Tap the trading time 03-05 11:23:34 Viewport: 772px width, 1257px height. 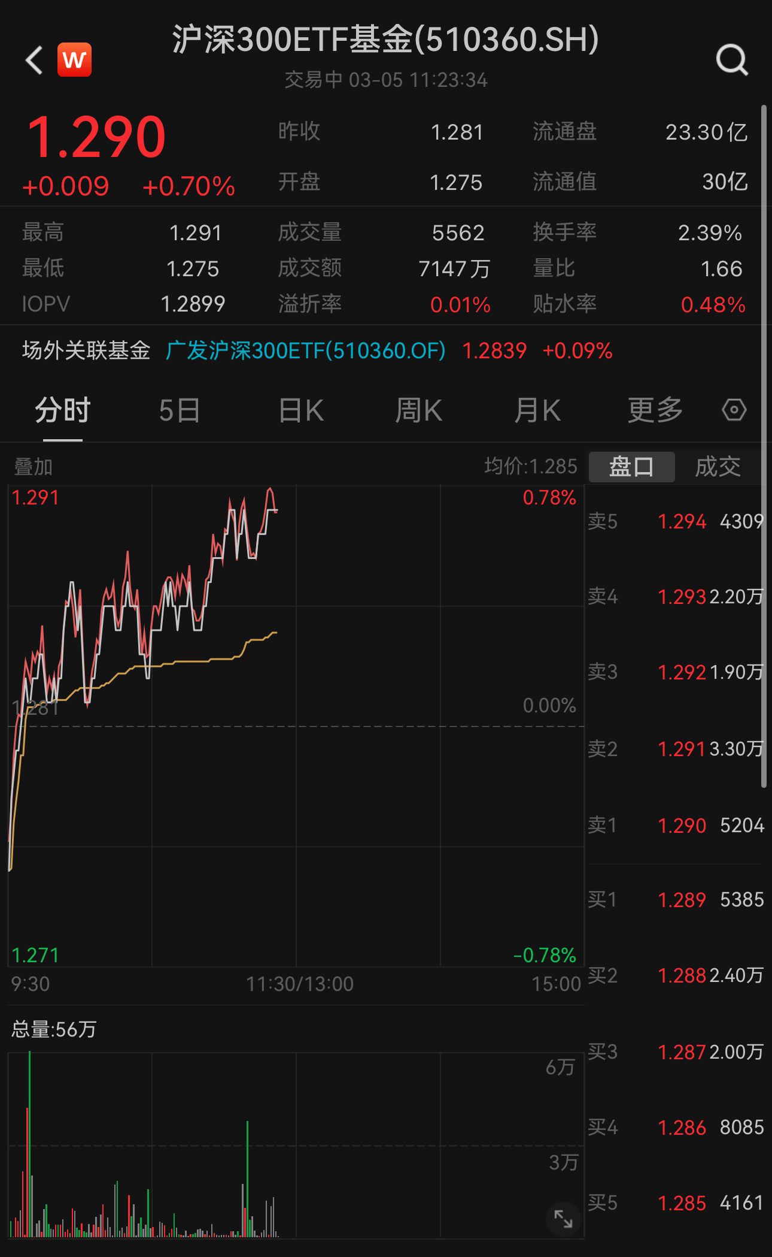418,80
